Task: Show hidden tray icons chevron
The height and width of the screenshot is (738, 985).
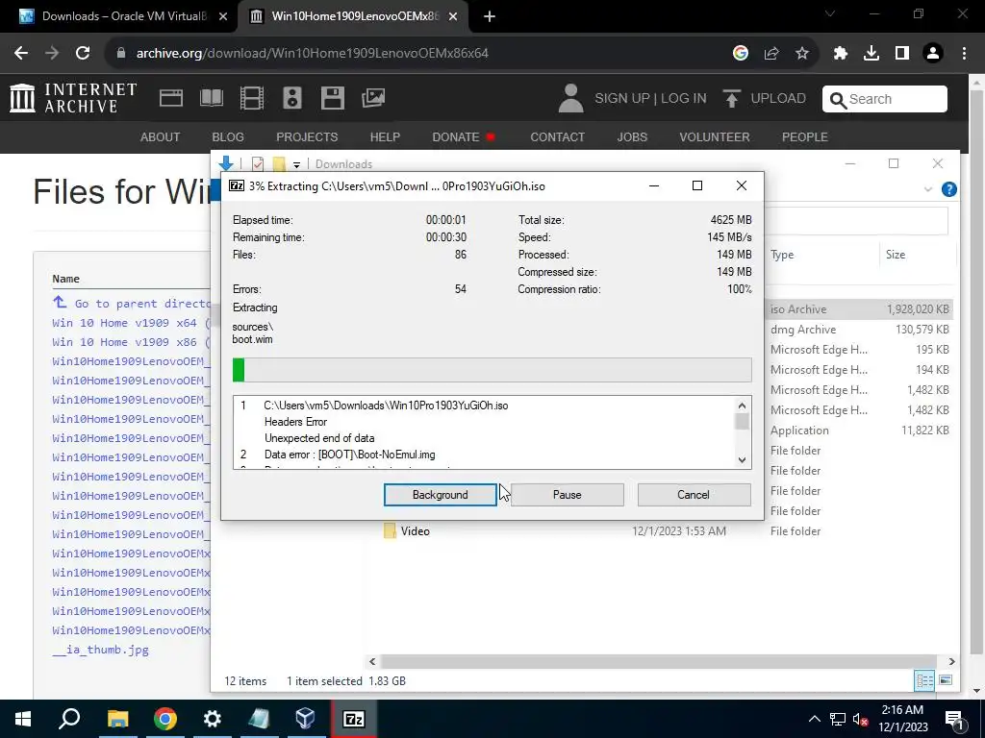Action: coord(814,719)
